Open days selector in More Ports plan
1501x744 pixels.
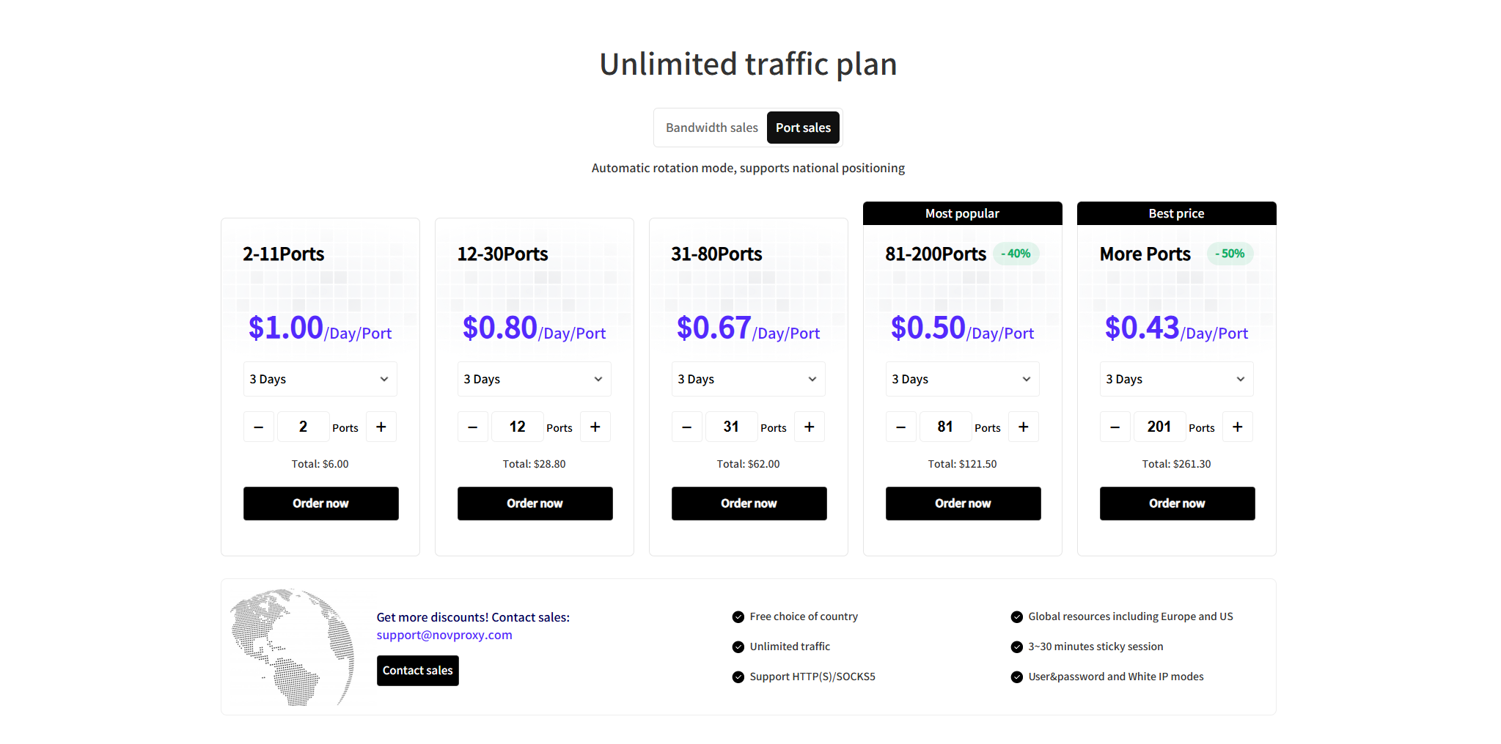click(x=1176, y=379)
